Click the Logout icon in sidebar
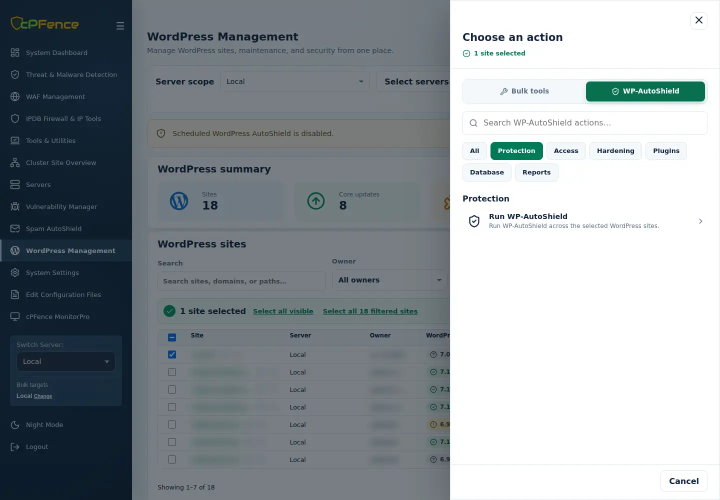 pos(15,446)
